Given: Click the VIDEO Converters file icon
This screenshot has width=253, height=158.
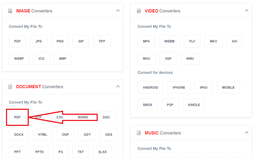Looking at the screenshot, I should pyautogui.click(x=139, y=11).
